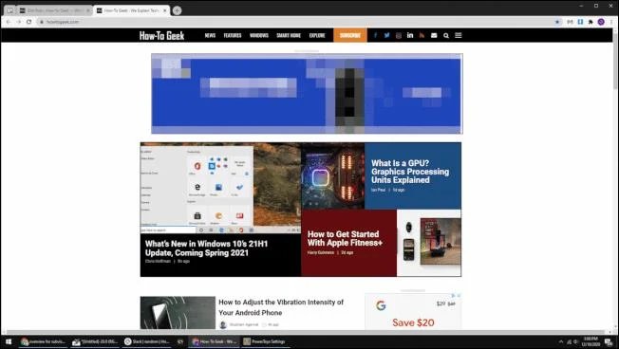Viewport: 619px width, 349px height.
Task: Click Apple Fitness+ devices image
Action: (429, 243)
